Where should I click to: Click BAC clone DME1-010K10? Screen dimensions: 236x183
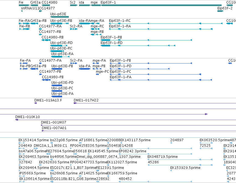pos(27,117)
